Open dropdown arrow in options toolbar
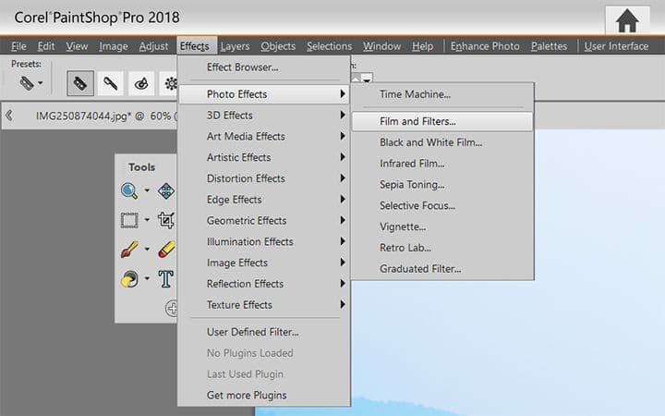This screenshot has height=416, width=665. click(367, 79)
